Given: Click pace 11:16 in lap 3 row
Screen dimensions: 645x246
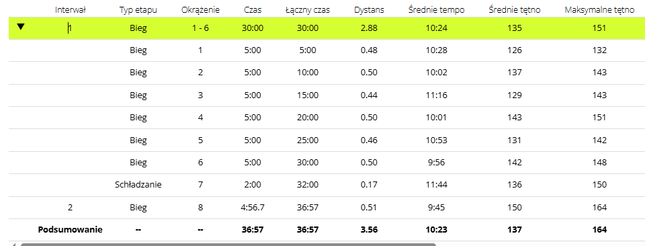Looking at the screenshot, I should 437,95.
